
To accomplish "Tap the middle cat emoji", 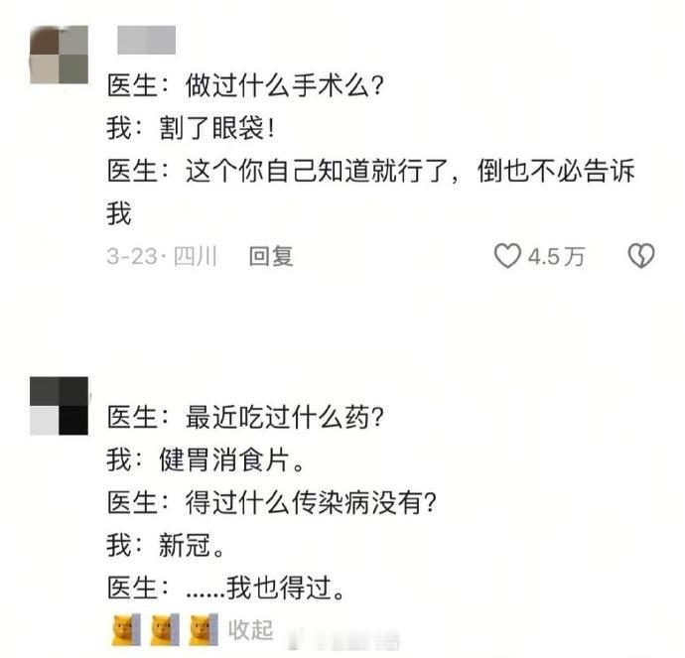I will 165,629.
